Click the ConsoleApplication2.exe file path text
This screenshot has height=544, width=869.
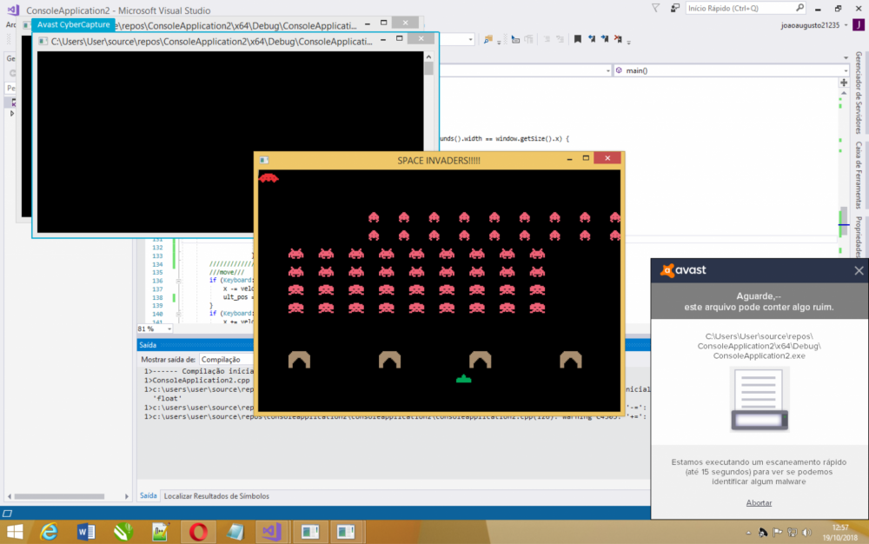[759, 346]
